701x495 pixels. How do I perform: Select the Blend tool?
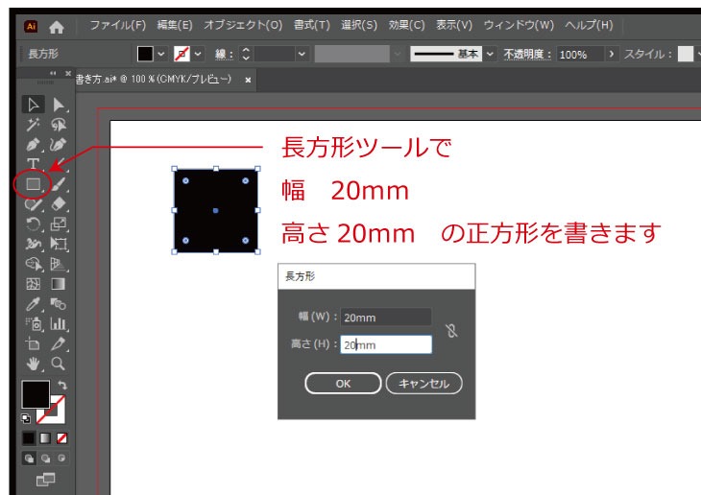[x=59, y=304]
